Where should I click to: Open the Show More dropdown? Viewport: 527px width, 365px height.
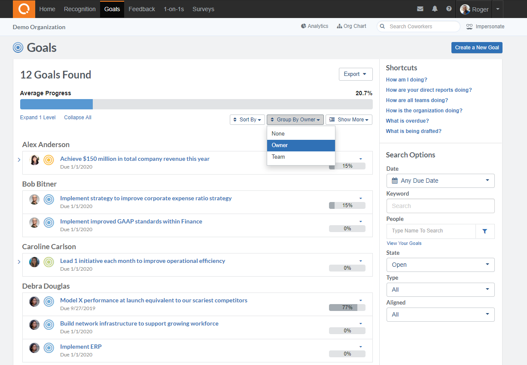349,120
